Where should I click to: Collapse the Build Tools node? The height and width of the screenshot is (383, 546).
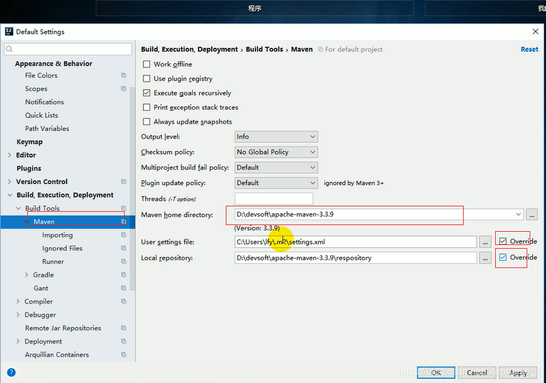18,208
